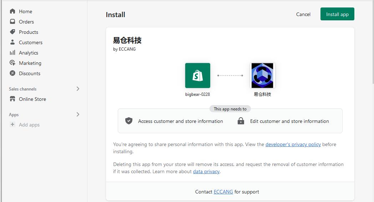Click the green Install app button
374x202 pixels.
[x=337, y=14]
